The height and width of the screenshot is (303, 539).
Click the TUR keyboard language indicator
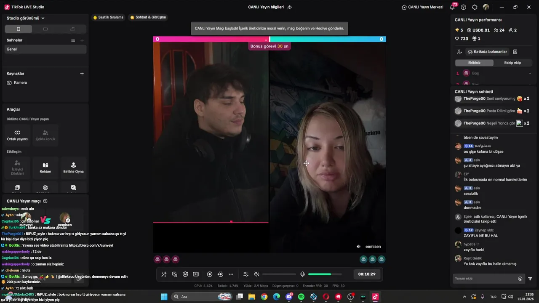click(493, 297)
